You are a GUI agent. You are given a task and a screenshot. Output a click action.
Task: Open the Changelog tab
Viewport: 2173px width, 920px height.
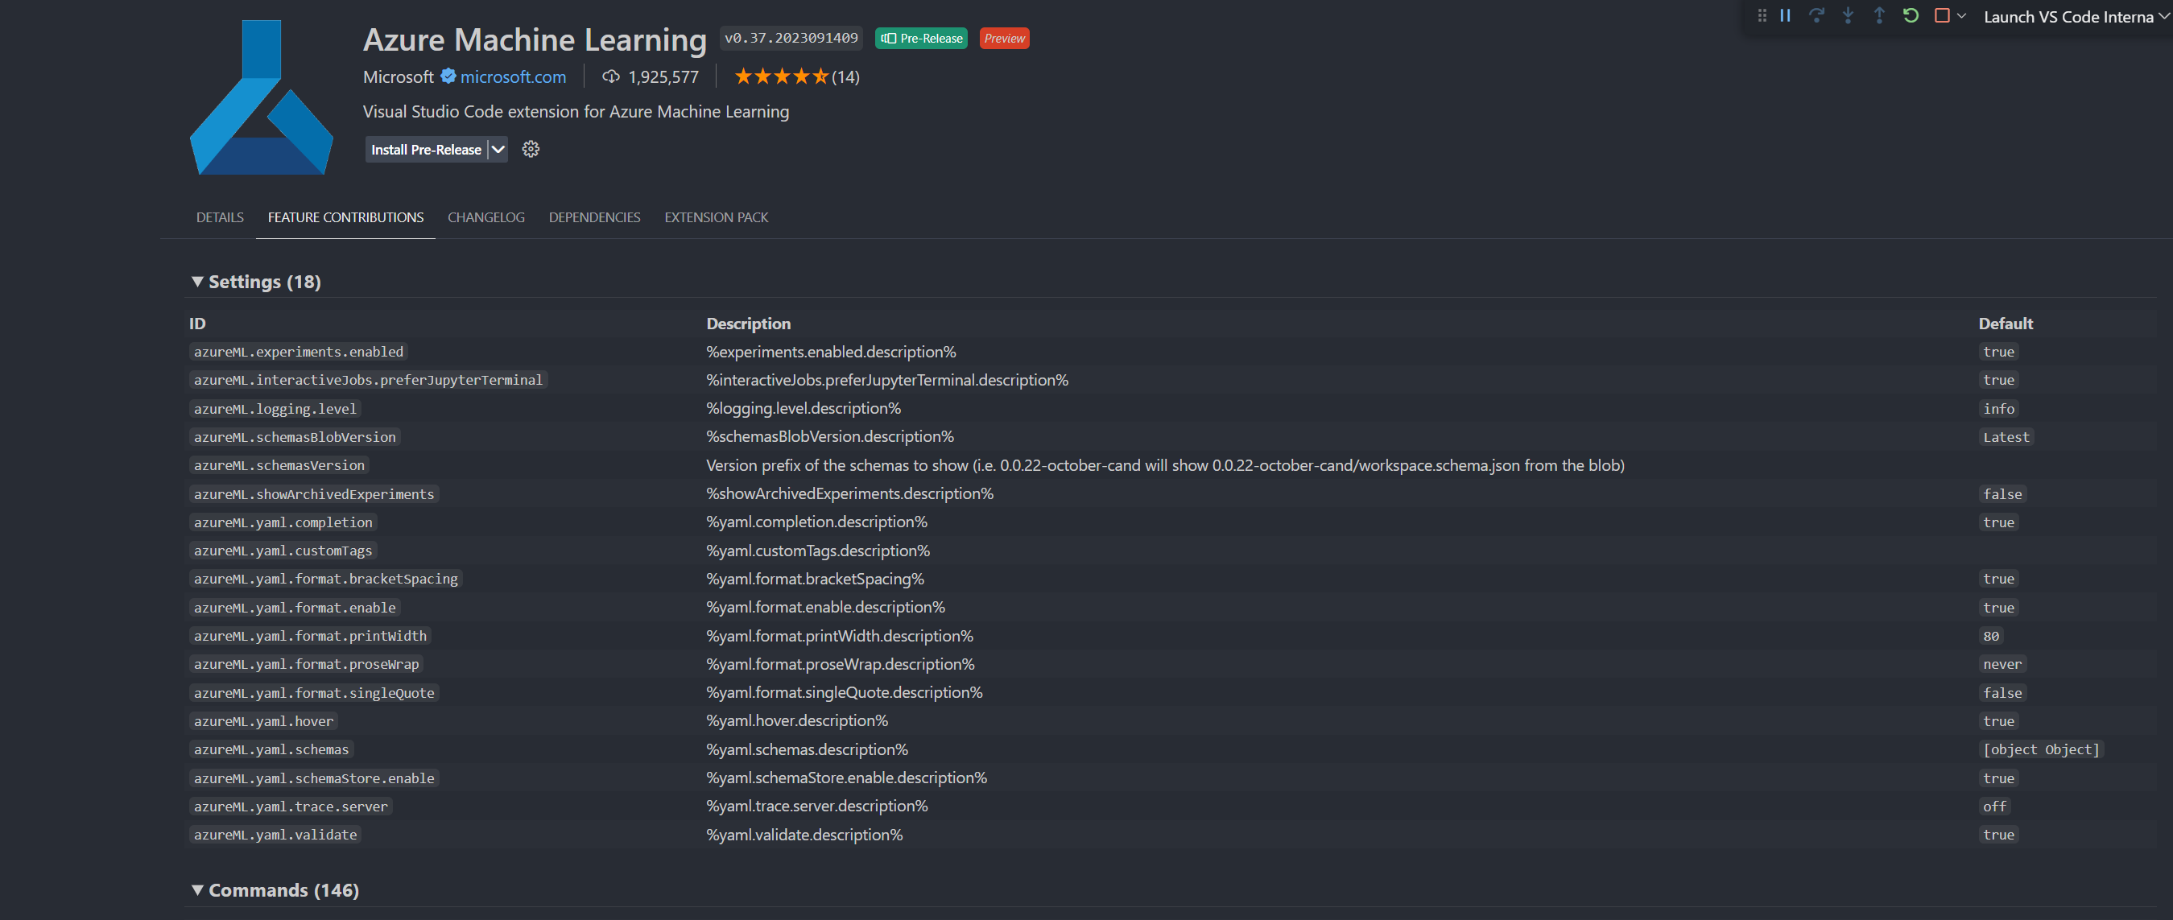pos(486,217)
